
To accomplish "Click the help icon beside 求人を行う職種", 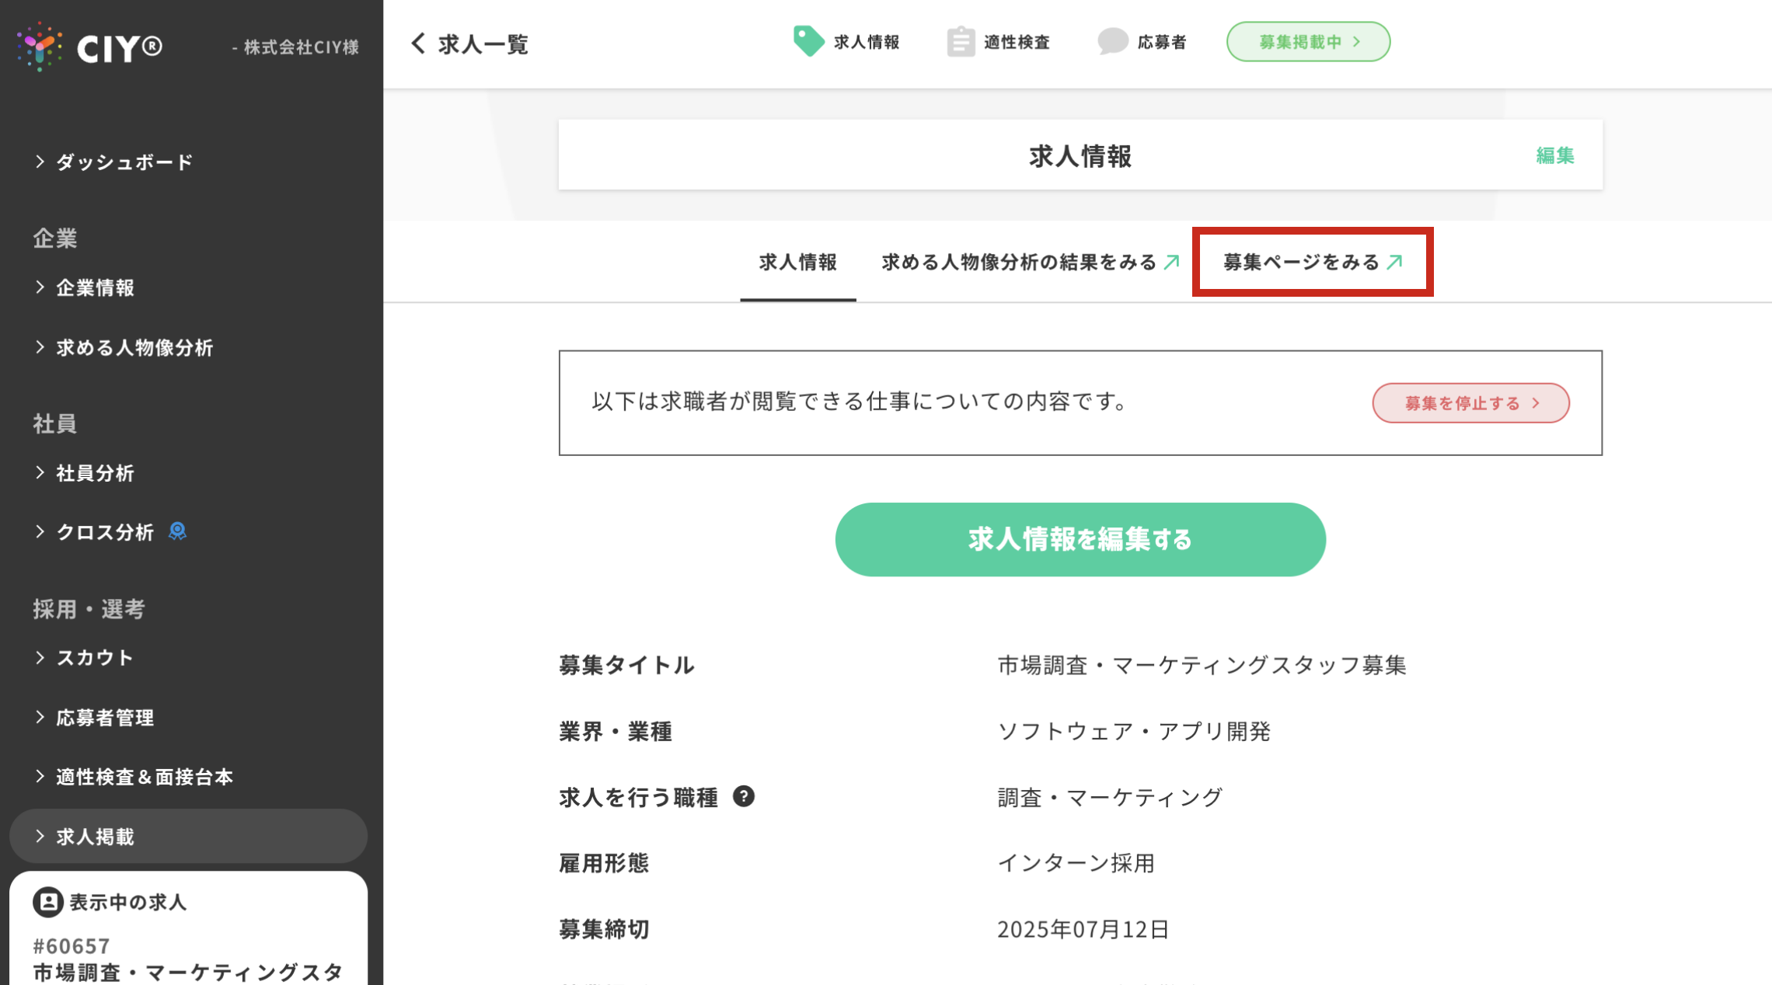I will tap(744, 796).
